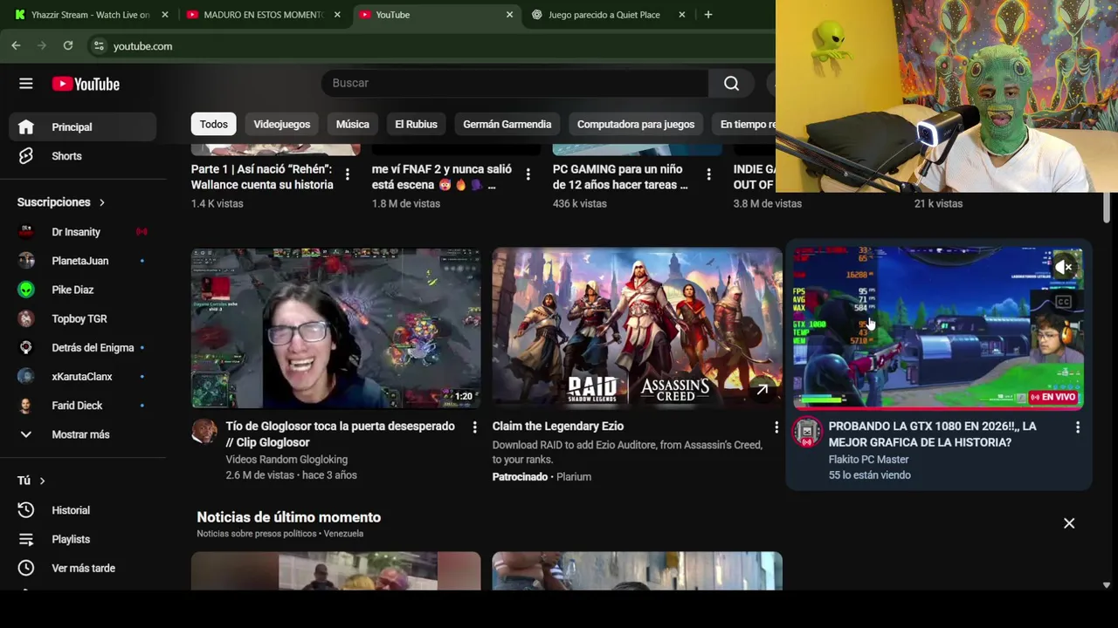Open Pike Diaz channel avatar
This screenshot has width=1118, height=628.
point(26,290)
